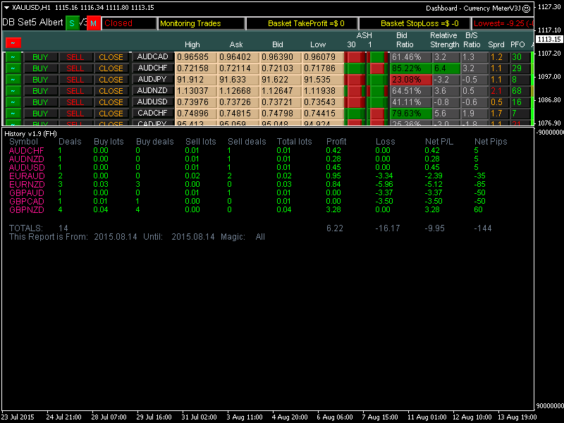This screenshot has height=423, width=564.
Task: Click the green tilde icon on the AUDNZD row
Action: click(13, 91)
